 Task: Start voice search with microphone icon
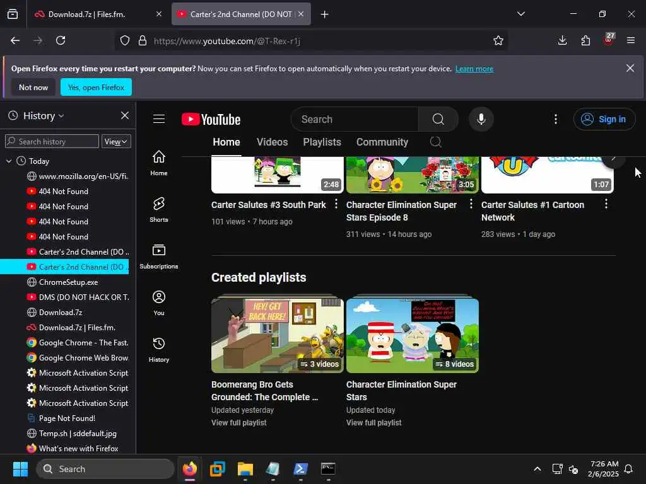(x=481, y=119)
